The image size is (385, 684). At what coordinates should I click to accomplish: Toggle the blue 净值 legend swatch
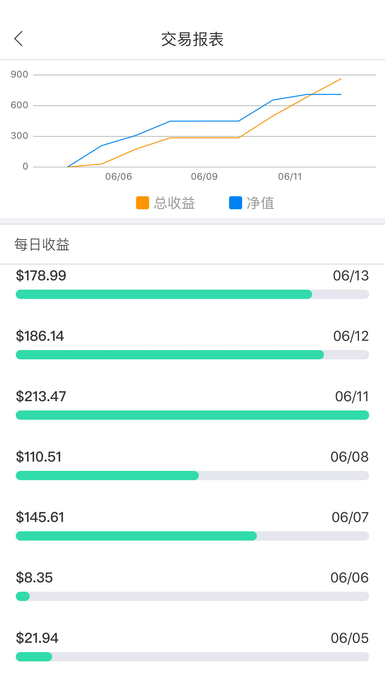(236, 203)
